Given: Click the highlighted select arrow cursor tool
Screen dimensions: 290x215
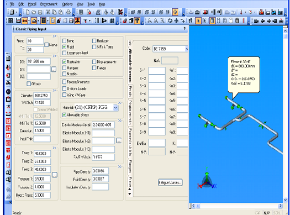Looking at the screenshot, I should (x=198, y=21).
